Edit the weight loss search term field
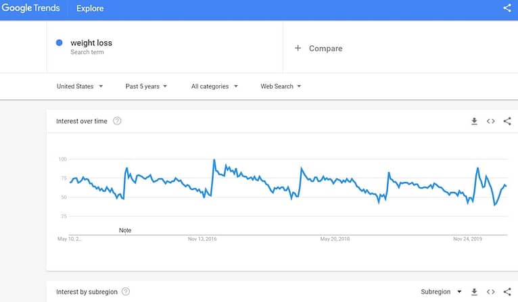518x302 pixels. [x=164, y=47]
